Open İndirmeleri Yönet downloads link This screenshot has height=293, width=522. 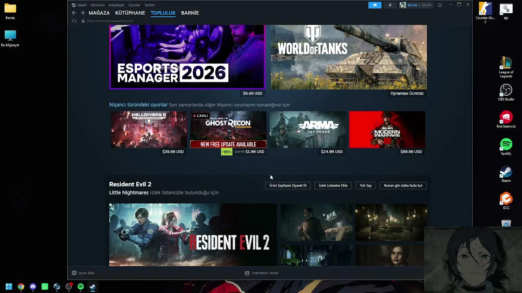[265, 273]
